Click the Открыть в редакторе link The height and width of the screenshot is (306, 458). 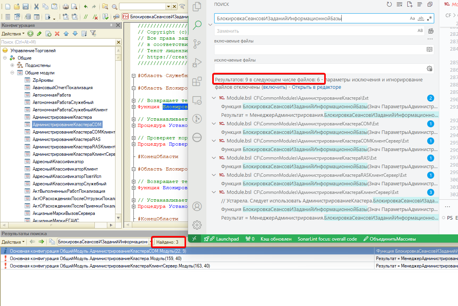[x=316, y=87]
